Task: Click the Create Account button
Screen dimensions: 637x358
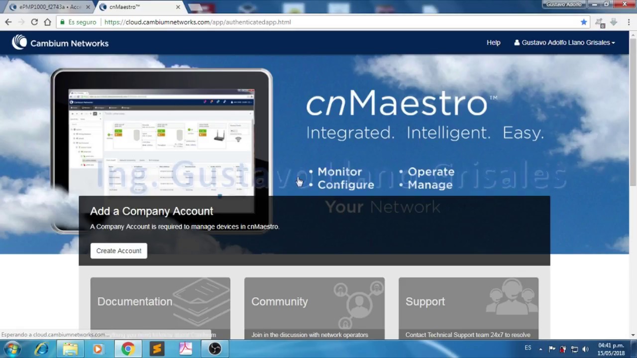Action: 119,251
